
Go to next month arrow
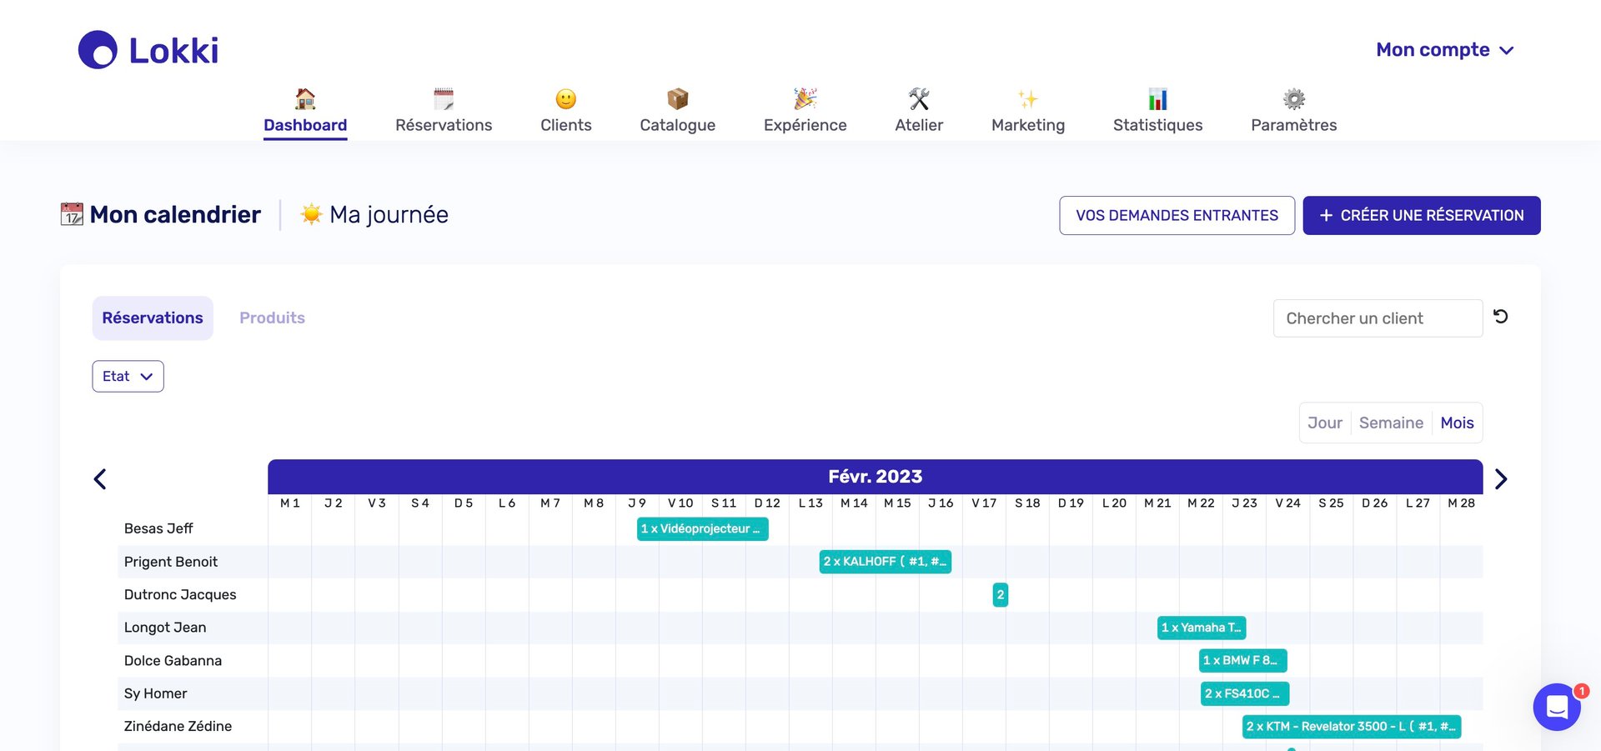[x=1501, y=479]
